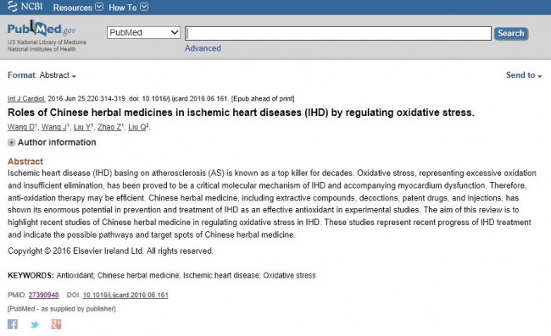Open the Send to dropdown
Screen dimensions: 551x336
(524, 75)
